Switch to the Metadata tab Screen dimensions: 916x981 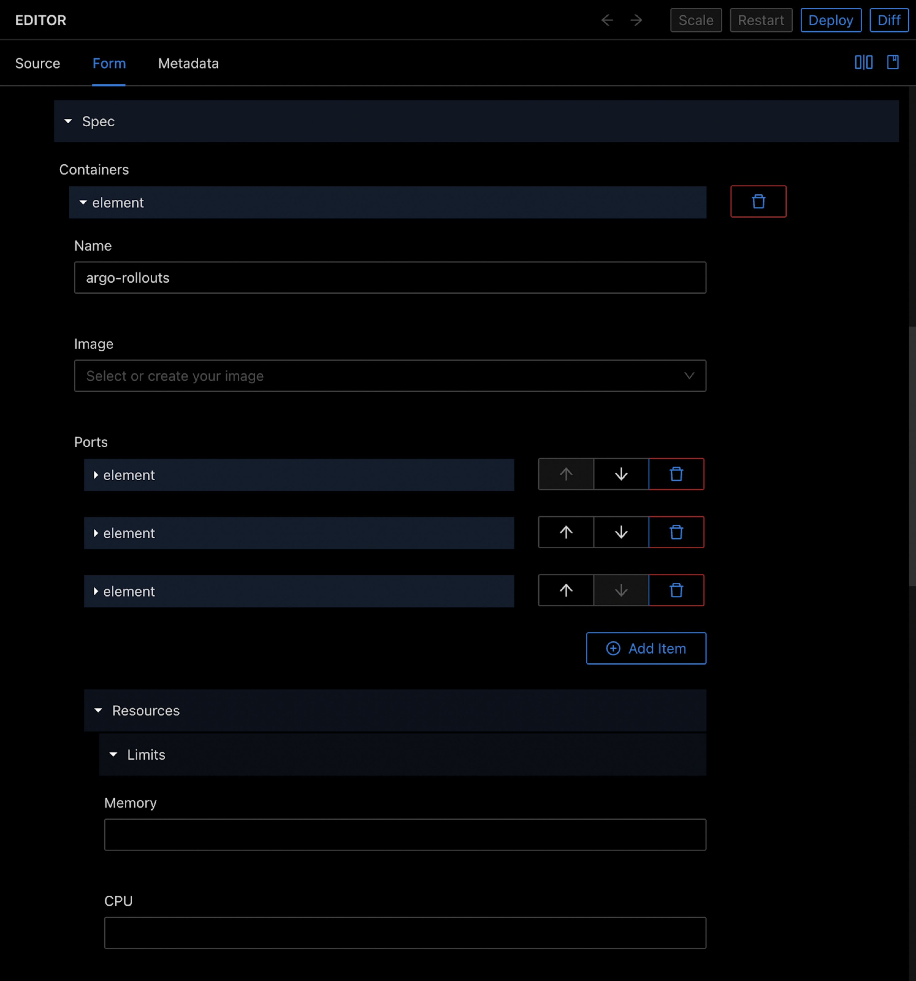coord(189,63)
